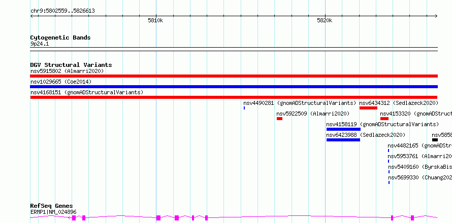Select the nsv5699330 variant label
The height and width of the screenshot is (223, 452).
[419, 177]
